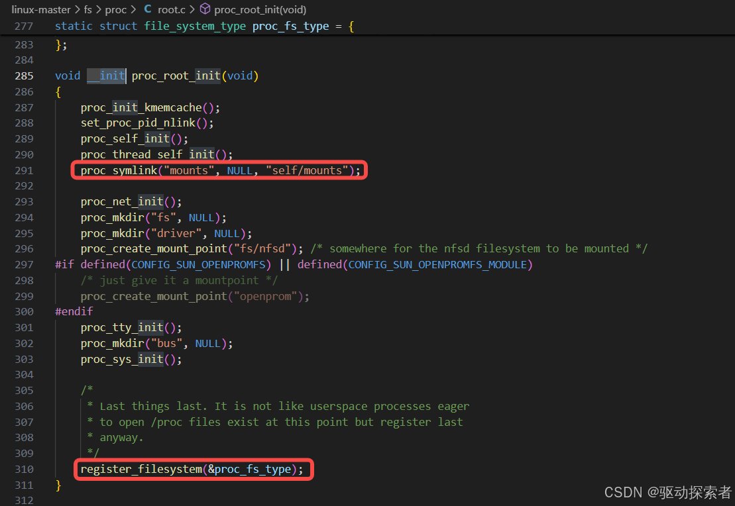Click proc_mkdir("bus", NULL) statement

[x=156, y=344]
